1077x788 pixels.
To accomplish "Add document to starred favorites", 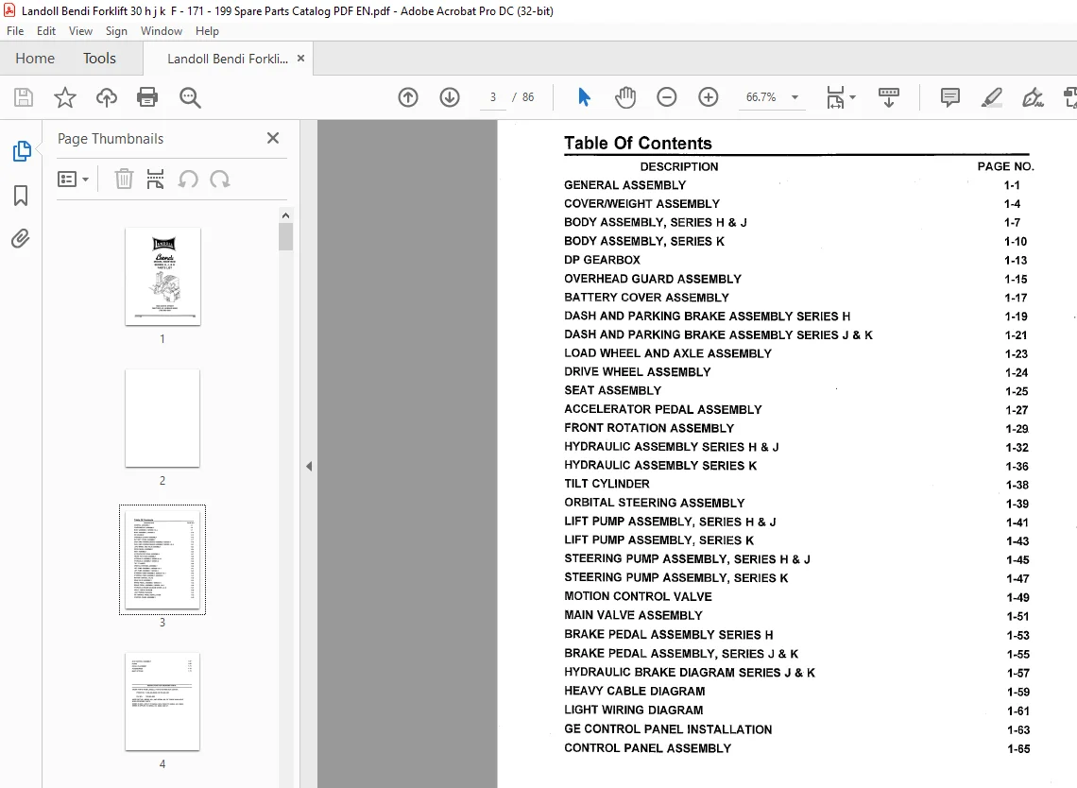I will pyautogui.click(x=65, y=97).
